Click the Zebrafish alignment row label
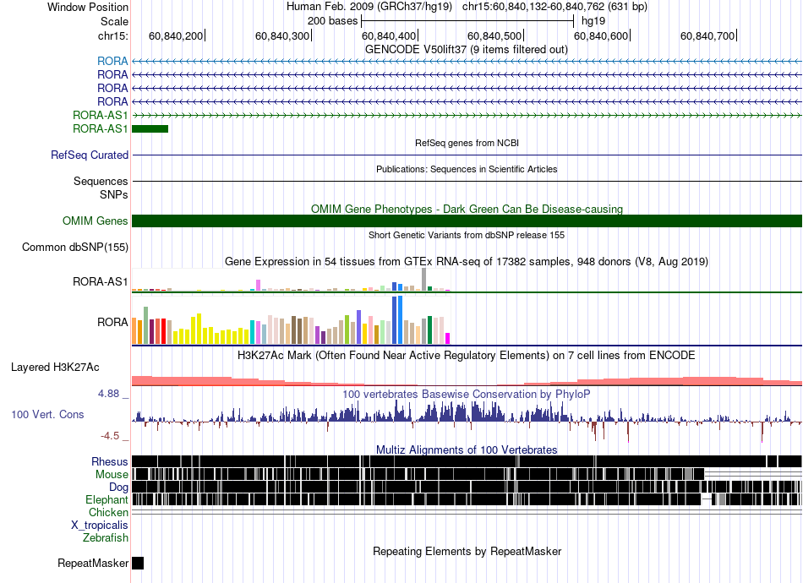The image size is (803, 583). tap(106, 538)
